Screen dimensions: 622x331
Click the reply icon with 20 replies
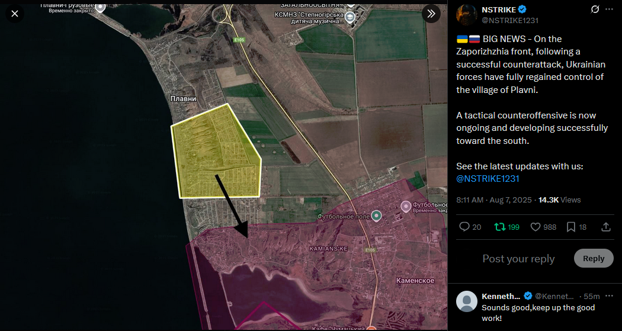click(464, 227)
